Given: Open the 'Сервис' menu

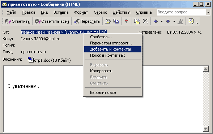Looking at the screenshot, I should [x=100, y=12].
